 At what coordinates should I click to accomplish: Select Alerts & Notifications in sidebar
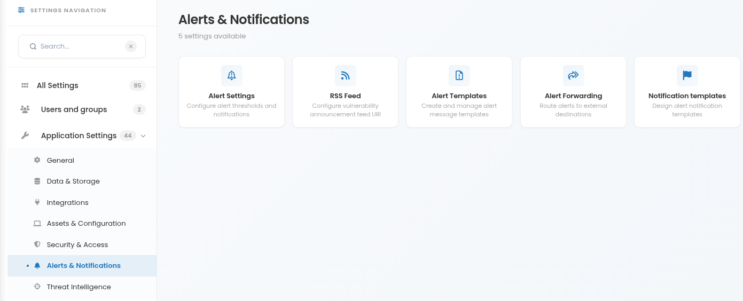coord(84,265)
